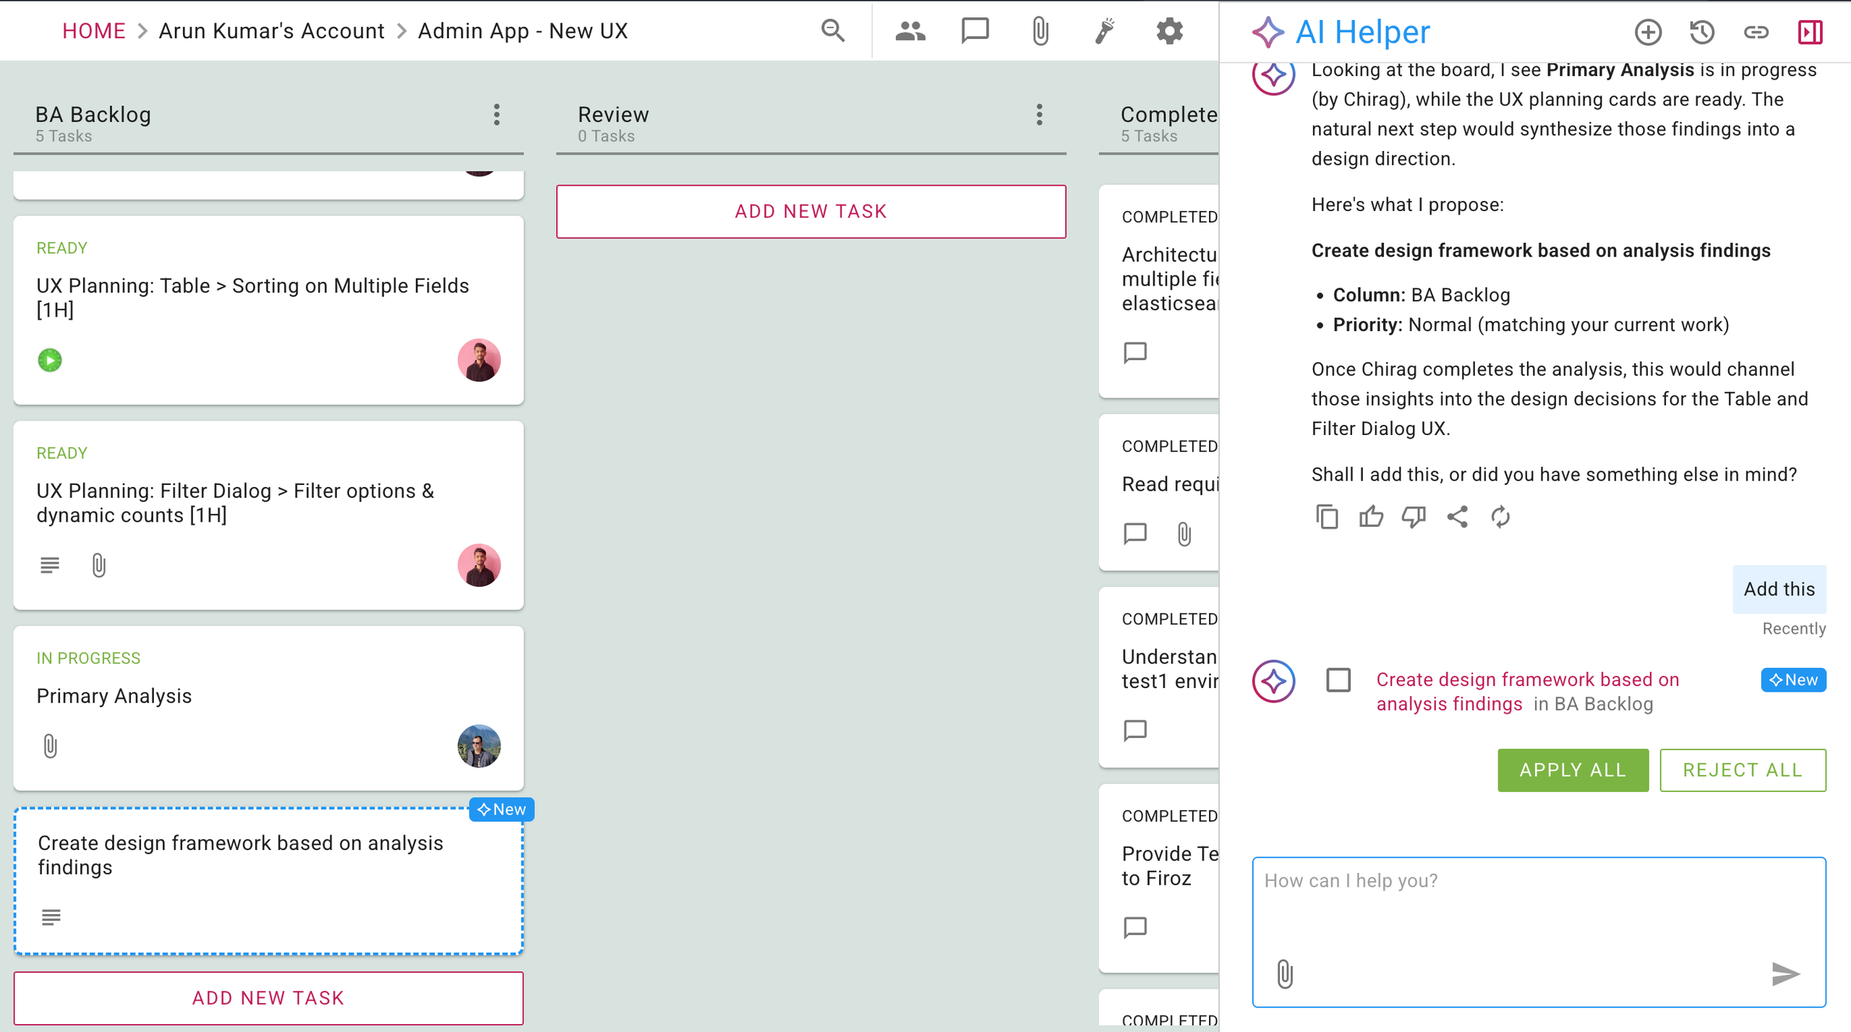Open the highlighter torch icon
Screen dimensions: 1851x1032
(1104, 31)
